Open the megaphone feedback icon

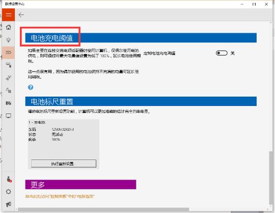click(x=8, y=204)
